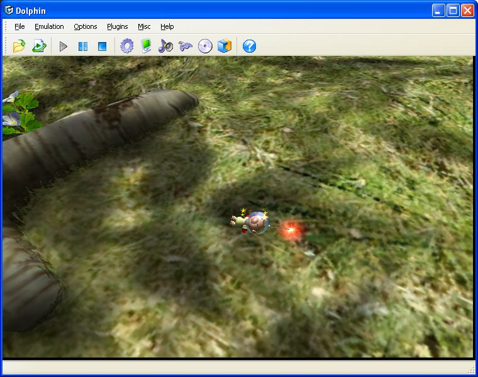Open the Emulation menu
This screenshot has width=478, height=377.
pos(49,26)
